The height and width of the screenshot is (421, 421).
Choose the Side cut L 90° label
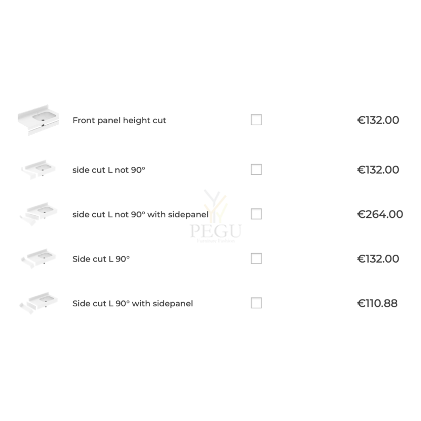coord(101,259)
